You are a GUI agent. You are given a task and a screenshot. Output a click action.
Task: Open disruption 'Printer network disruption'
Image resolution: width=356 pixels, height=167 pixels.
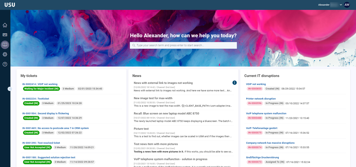[x=261, y=99]
